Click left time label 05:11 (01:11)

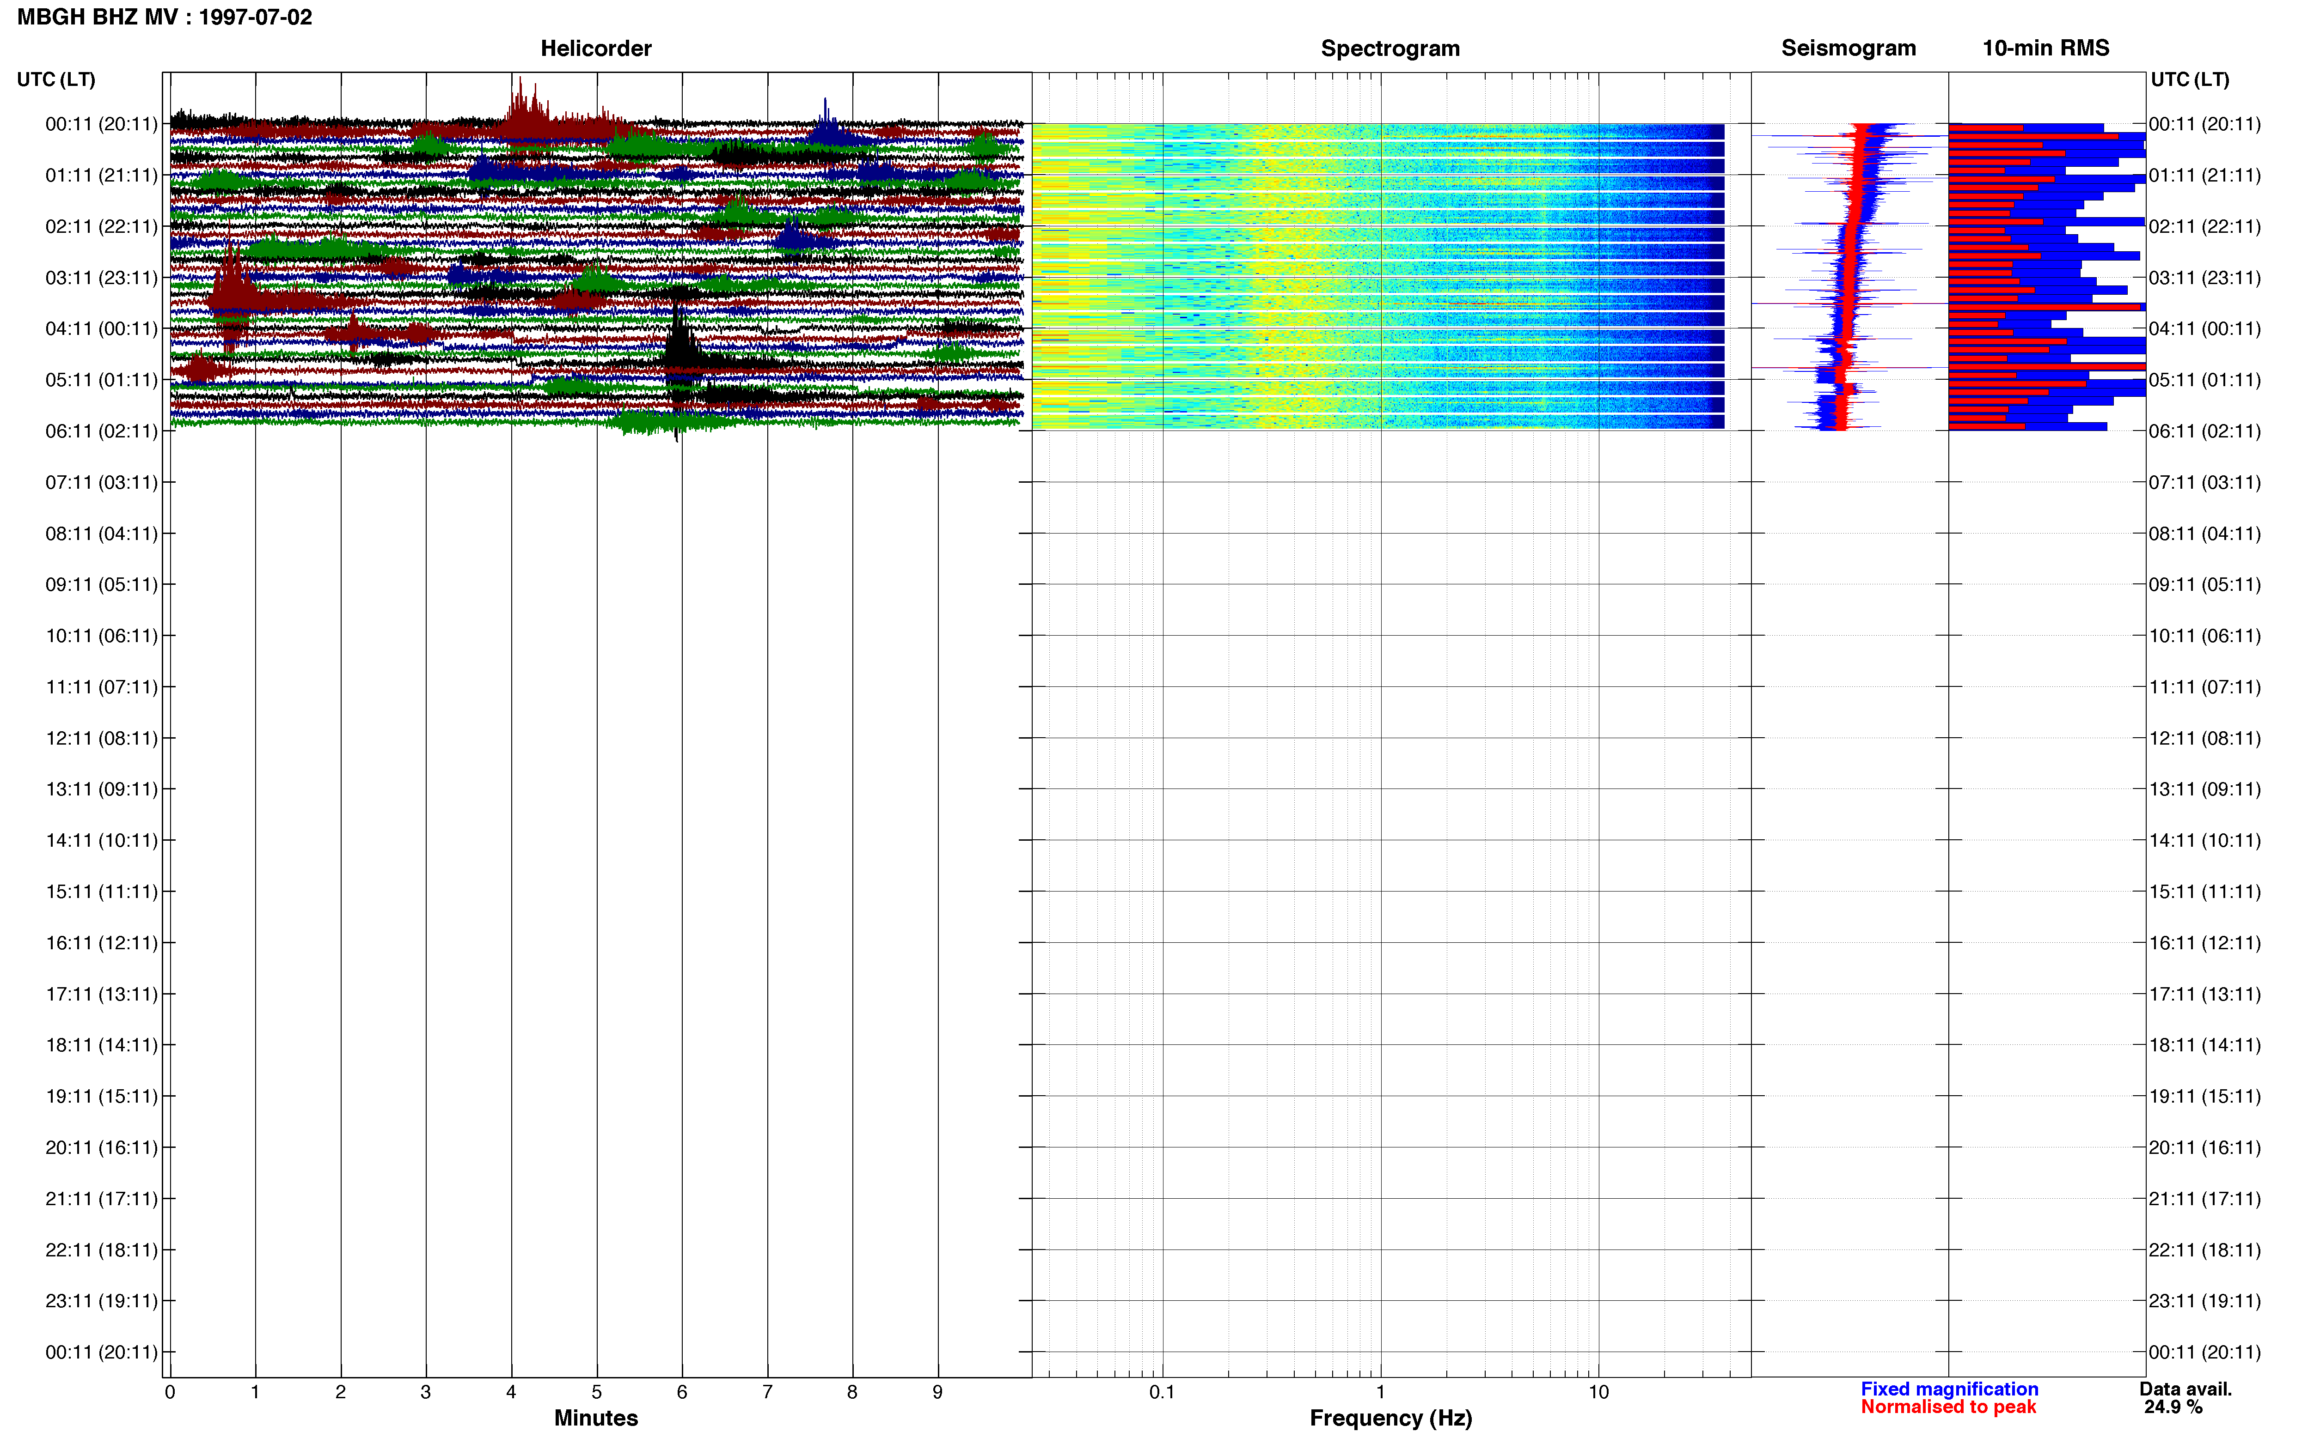[x=102, y=380]
